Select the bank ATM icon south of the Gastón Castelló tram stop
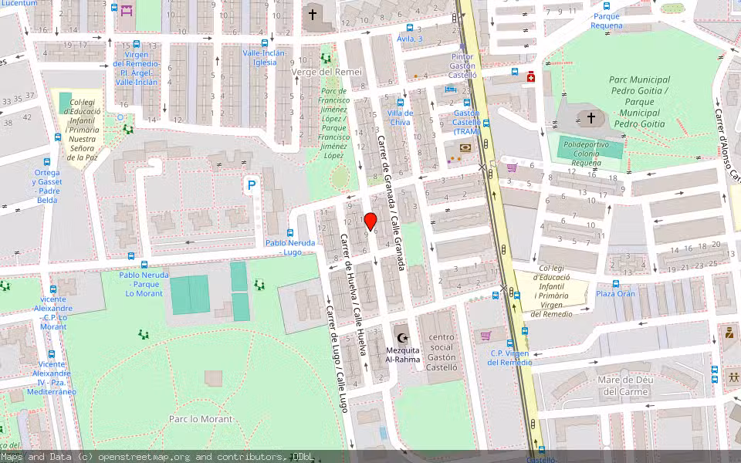Viewport: 741px width, 463px height. coord(465,148)
